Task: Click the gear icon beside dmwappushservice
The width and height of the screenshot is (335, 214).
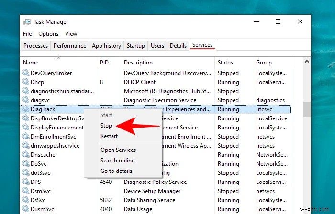Action: coord(26,145)
